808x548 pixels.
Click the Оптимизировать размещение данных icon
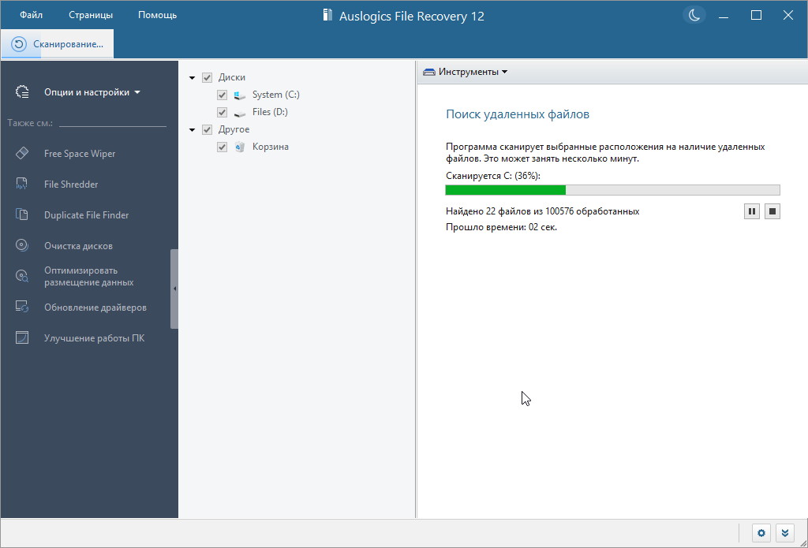(x=21, y=276)
